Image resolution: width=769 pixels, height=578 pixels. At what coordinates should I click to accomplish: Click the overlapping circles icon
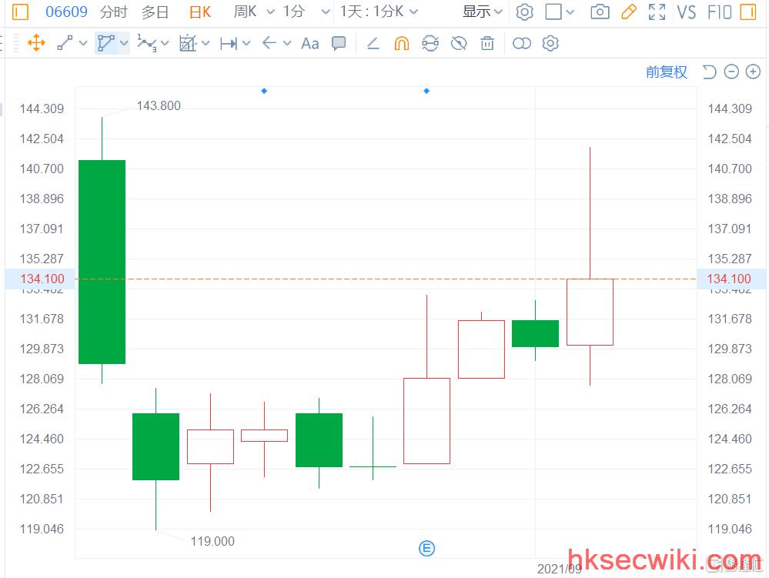pyautogui.click(x=521, y=44)
